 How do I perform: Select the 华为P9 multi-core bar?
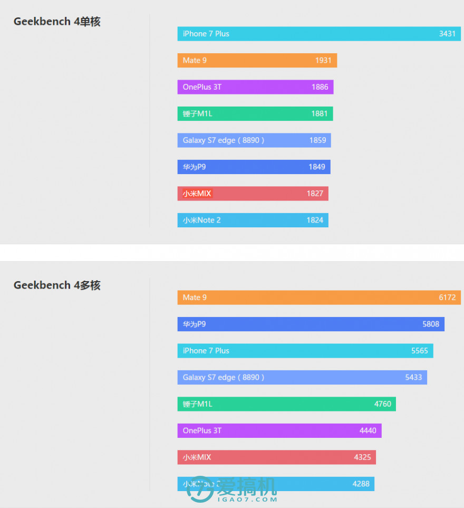[x=311, y=324]
